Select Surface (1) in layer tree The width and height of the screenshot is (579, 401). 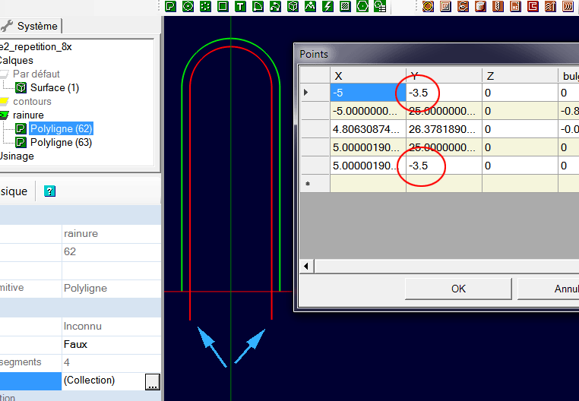pos(54,87)
